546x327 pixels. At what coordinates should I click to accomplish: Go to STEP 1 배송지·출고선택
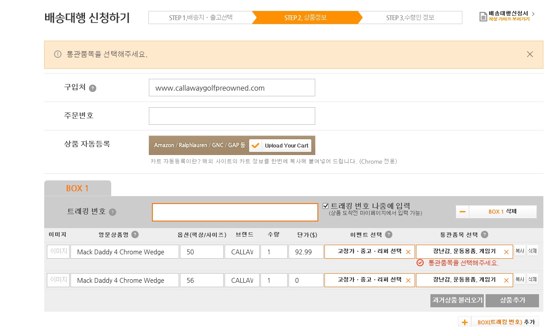(201, 18)
